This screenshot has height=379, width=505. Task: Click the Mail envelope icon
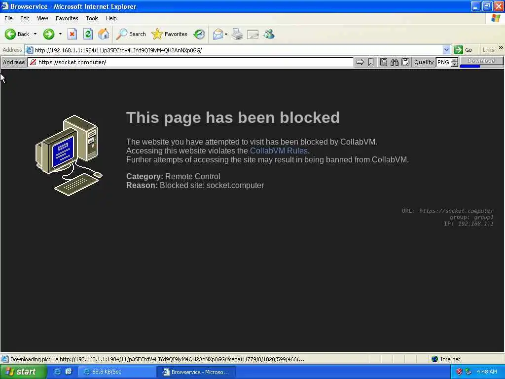tap(218, 34)
